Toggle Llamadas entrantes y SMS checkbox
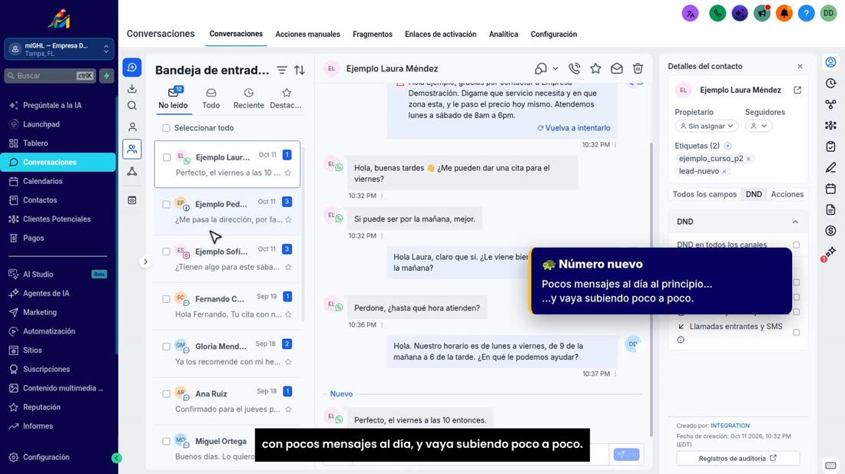The image size is (845, 474). (x=796, y=333)
